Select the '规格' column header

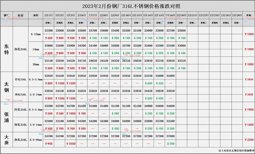click(36, 15)
